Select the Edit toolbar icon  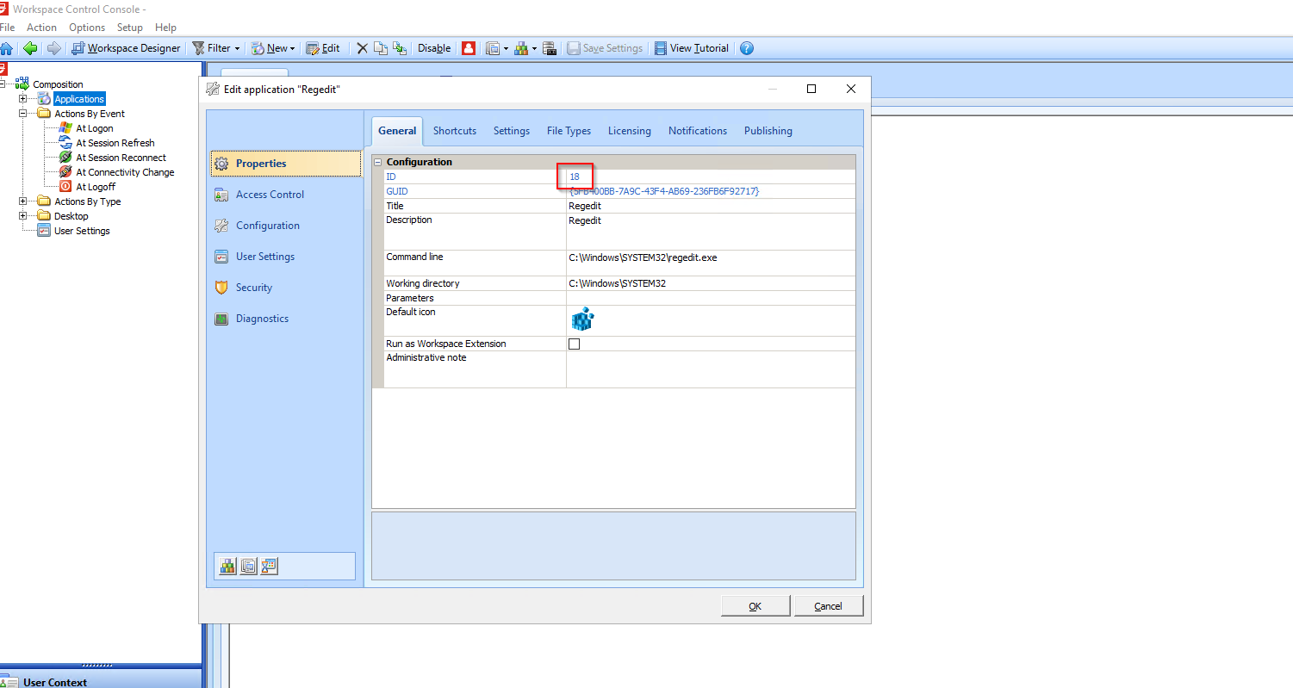(x=322, y=48)
